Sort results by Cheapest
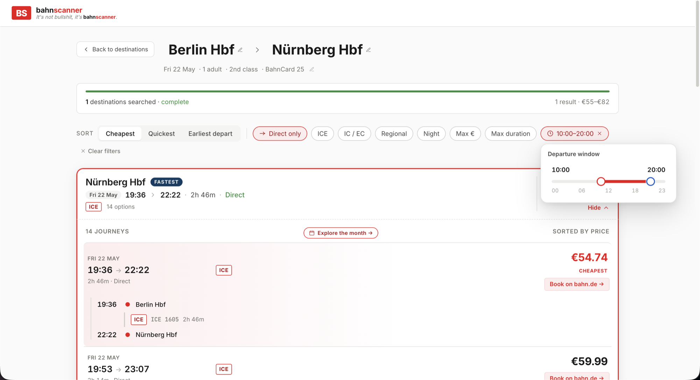The height and width of the screenshot is (380, 700). click(x=120, y=134)
